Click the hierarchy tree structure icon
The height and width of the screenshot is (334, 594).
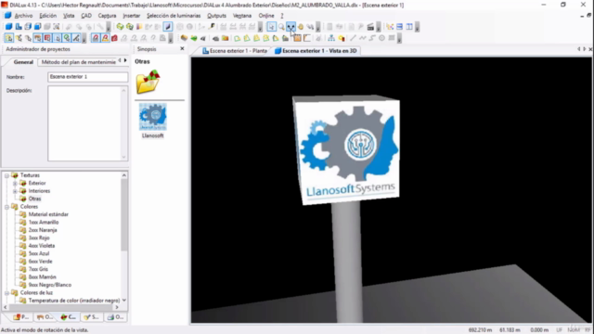(x=331, y=38)
